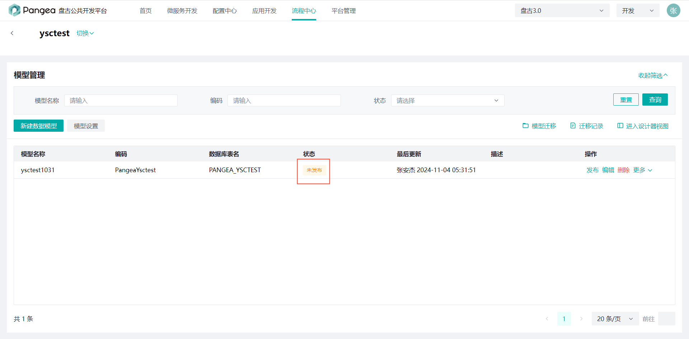Viewport: 689px width, 339px height.
Task: Click the 进入设计器视图 layout icon
Action: (620, 126)
